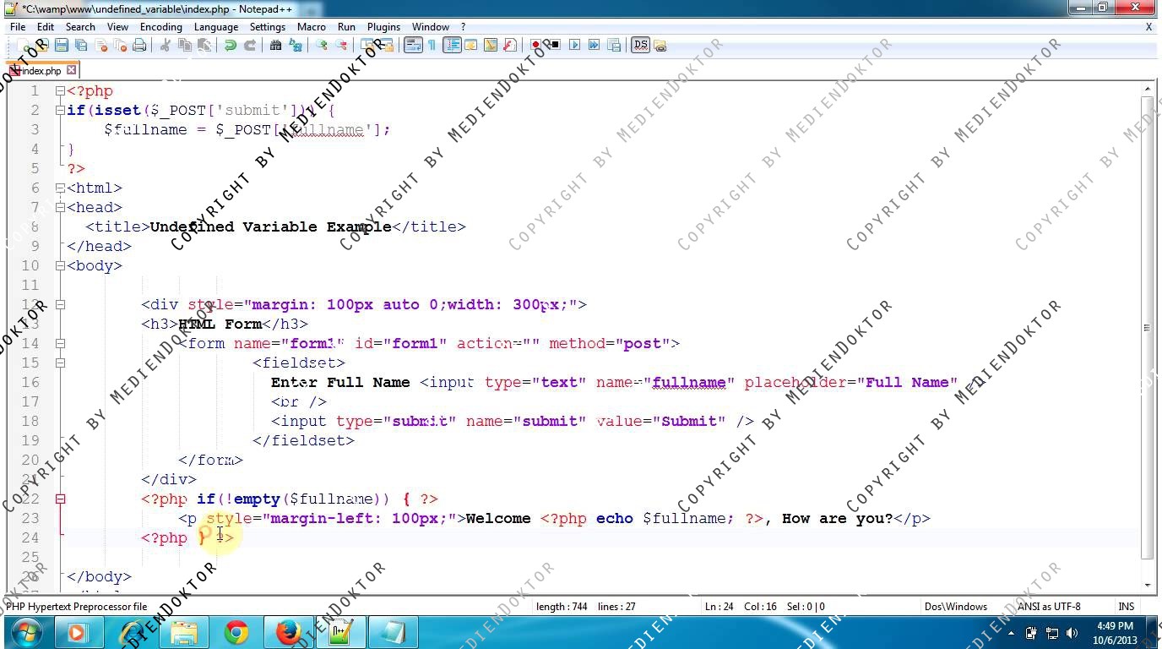This screenshot has height=649, width=1162.
Task: Close the index.php tab
Action: coord(72,70)
